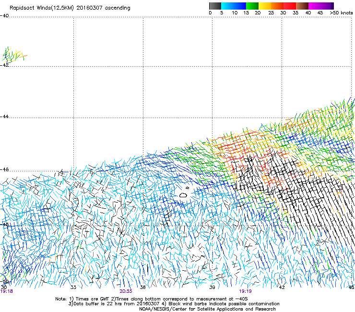Click the brown 35-40 knots legend segment
The width and height of the screenshot is (355, 312).
tap(302, 6)
